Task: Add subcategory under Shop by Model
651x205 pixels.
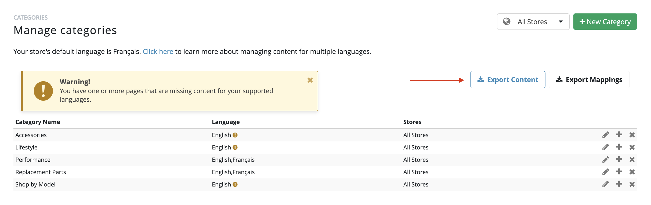Action: click(x=619, y=184)
